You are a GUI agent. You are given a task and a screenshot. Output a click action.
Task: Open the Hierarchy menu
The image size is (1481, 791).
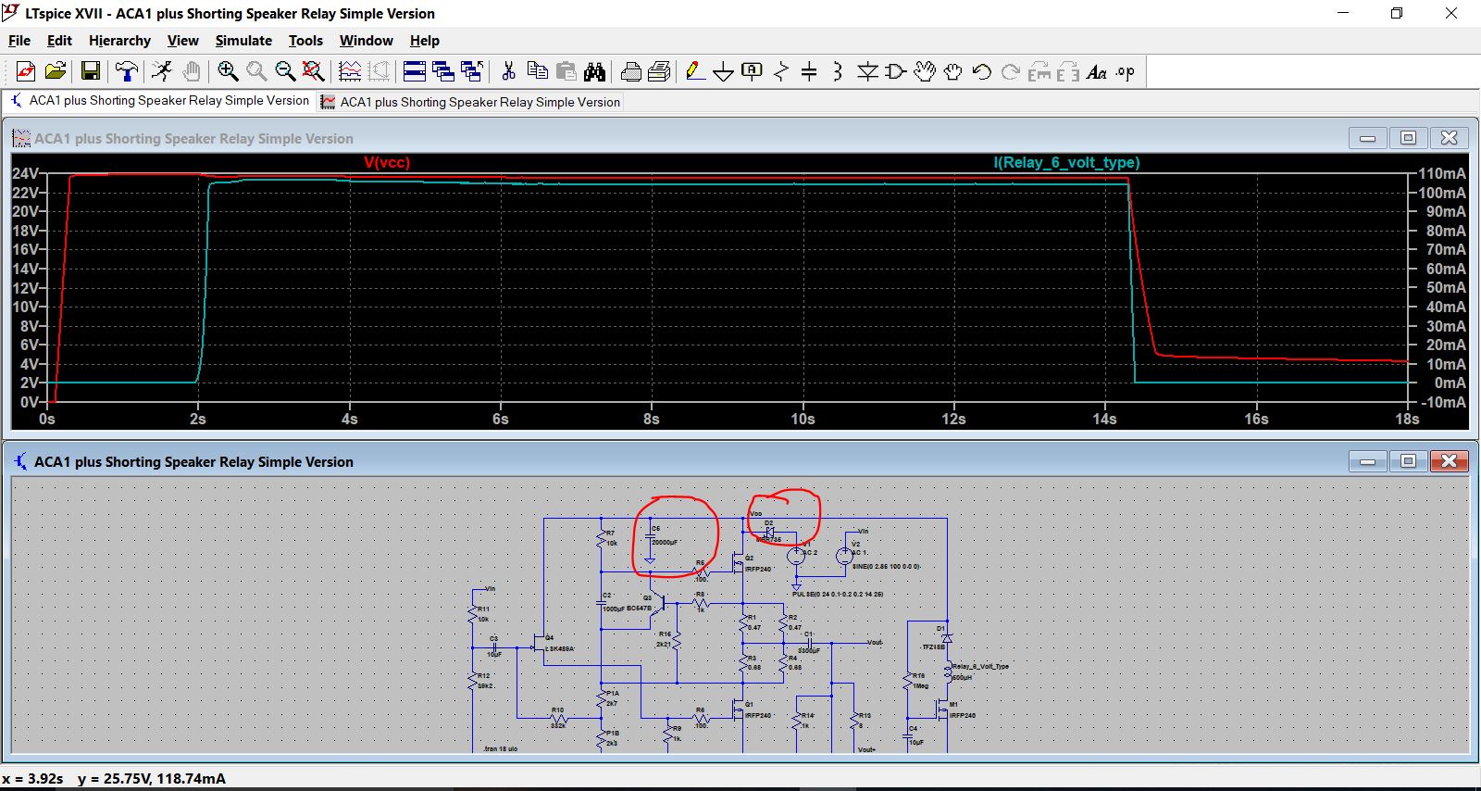pos(119,41)
